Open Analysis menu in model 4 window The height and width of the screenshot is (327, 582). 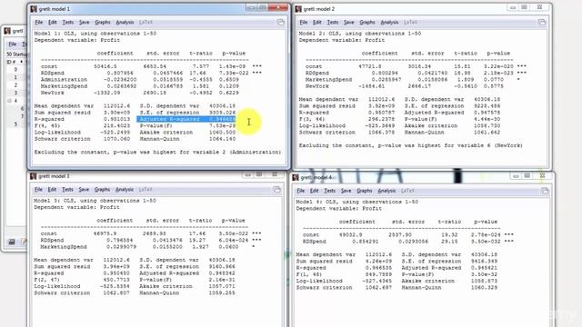386,191
